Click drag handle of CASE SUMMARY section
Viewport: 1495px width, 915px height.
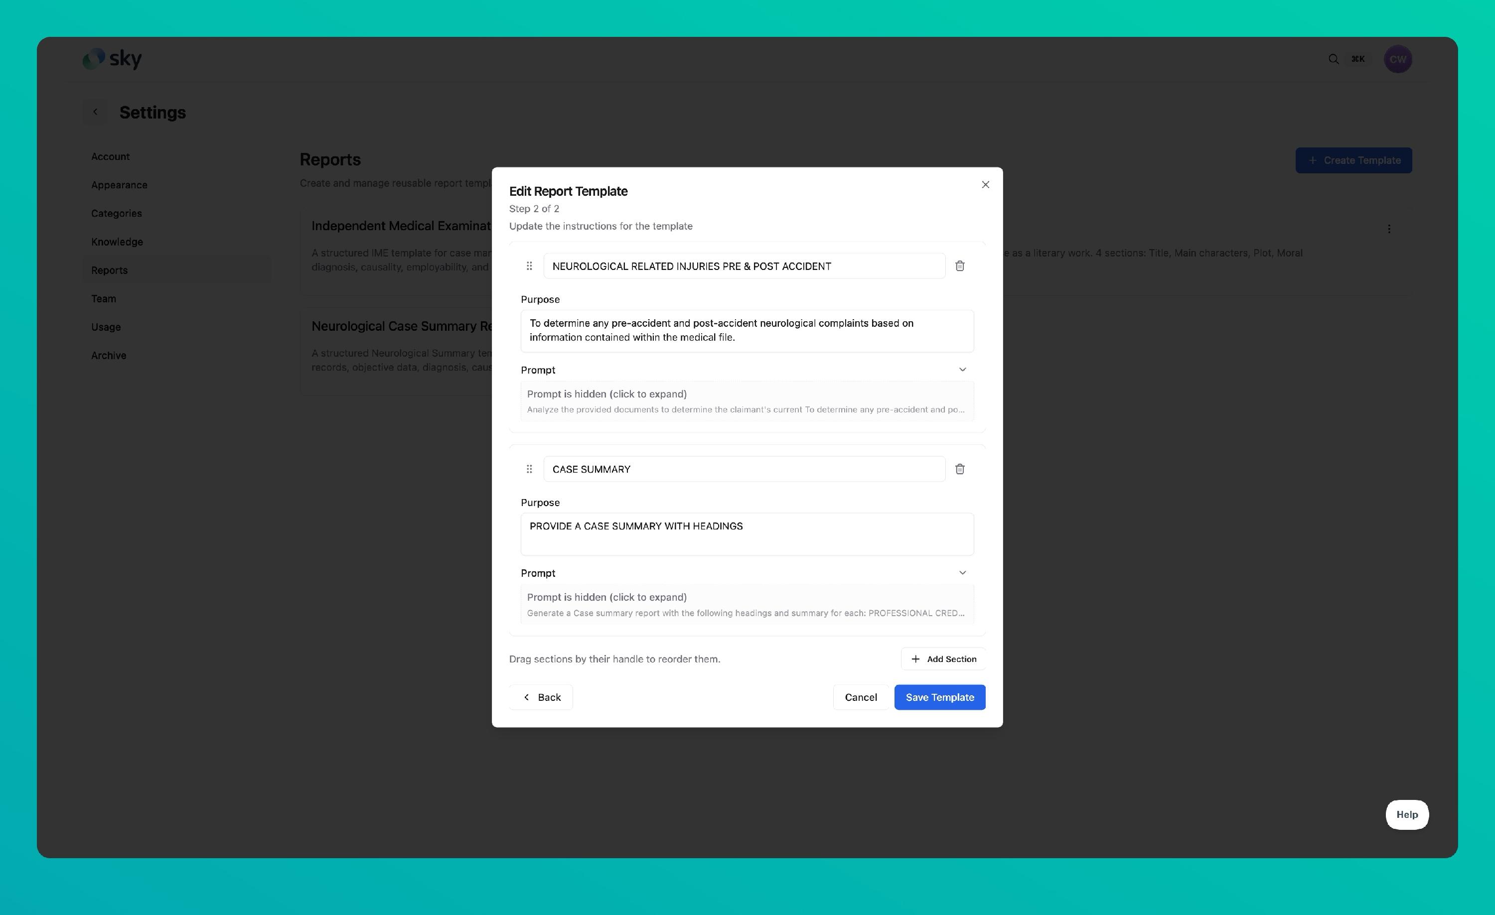point(529,469)
